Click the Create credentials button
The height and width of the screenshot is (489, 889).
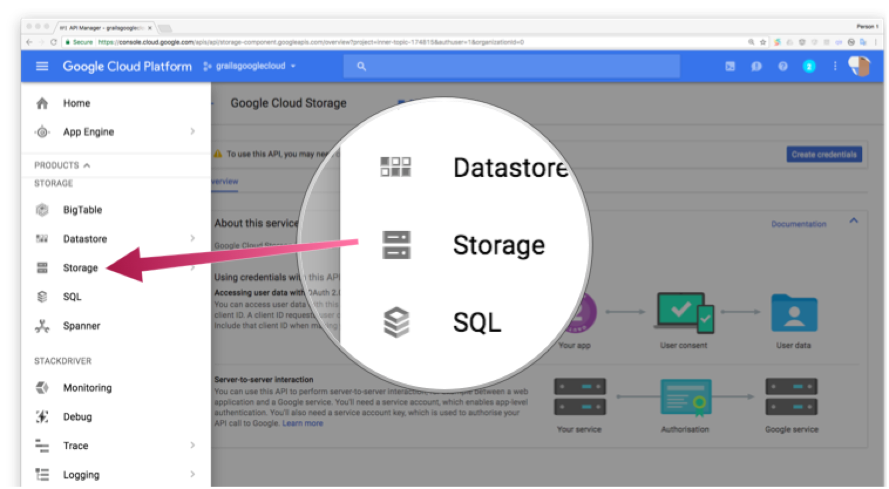pos(824,155)
